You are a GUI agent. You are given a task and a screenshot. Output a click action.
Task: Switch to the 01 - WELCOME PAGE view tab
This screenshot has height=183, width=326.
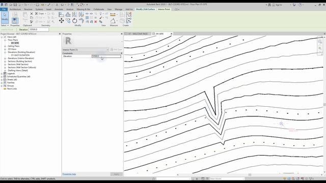(x=138, y=34)
